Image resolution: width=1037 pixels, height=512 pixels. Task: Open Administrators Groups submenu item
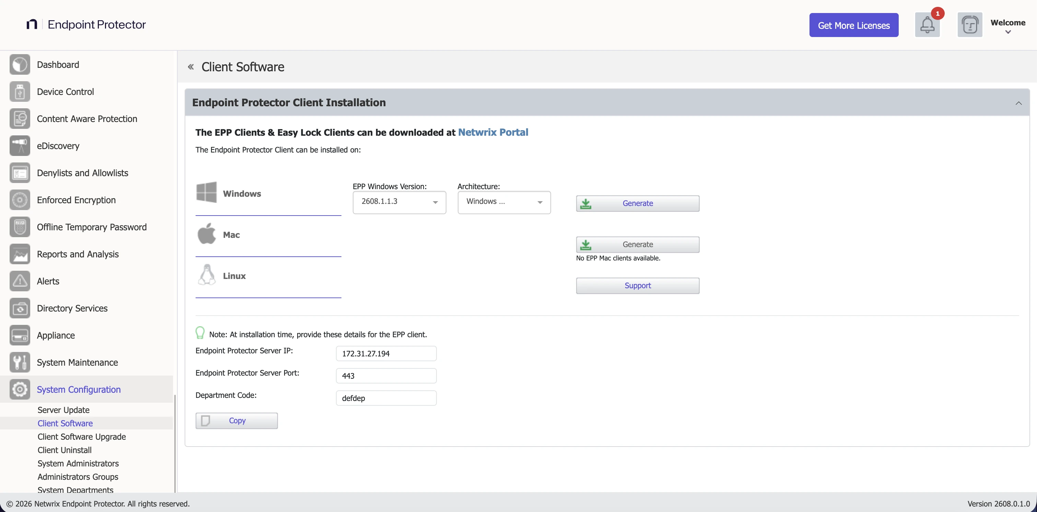pyautogui.click(x=78, y=477)
